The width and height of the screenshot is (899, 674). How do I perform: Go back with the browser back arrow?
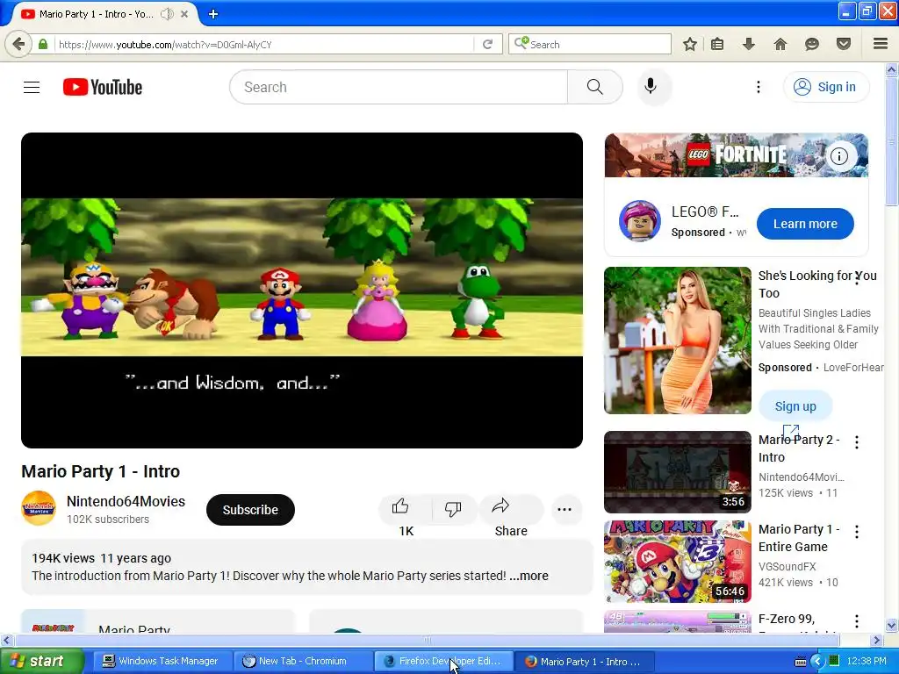click(x=18, y=44)
